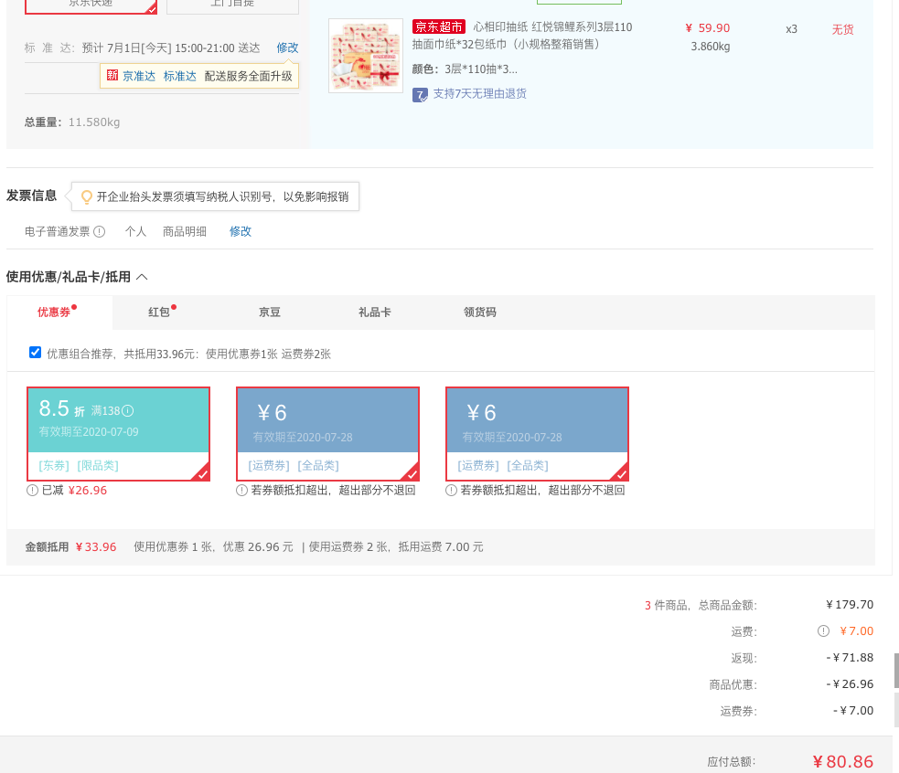Click the 无货 status text

click(x=843, y=29)
